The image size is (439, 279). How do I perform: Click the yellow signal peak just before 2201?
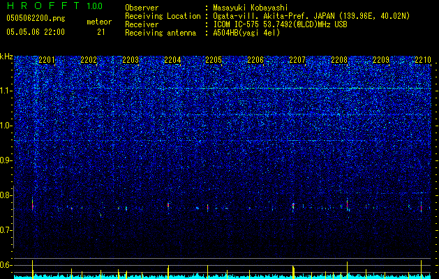(x=33, y=269)
